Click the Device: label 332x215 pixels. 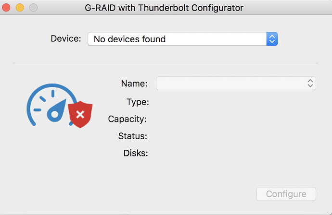point(66,39)
